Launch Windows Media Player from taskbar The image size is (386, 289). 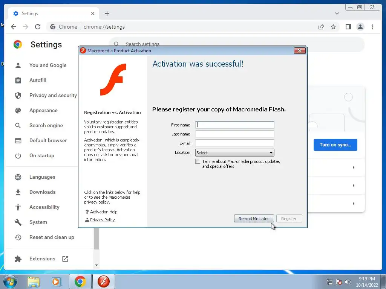(56, 281)
